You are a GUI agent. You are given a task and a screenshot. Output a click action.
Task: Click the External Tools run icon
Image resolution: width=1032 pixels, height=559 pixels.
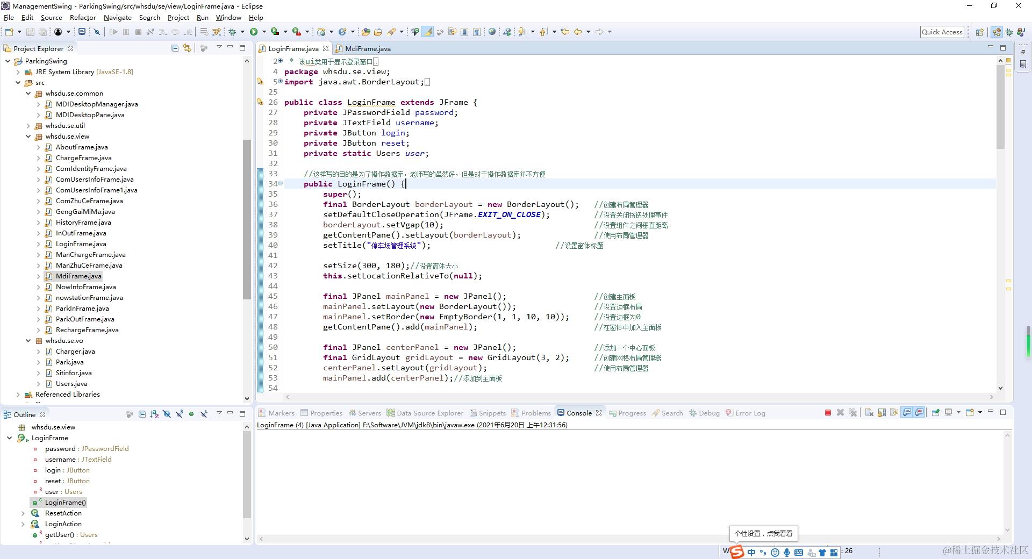pyautogui.click(x=296, y=32)
